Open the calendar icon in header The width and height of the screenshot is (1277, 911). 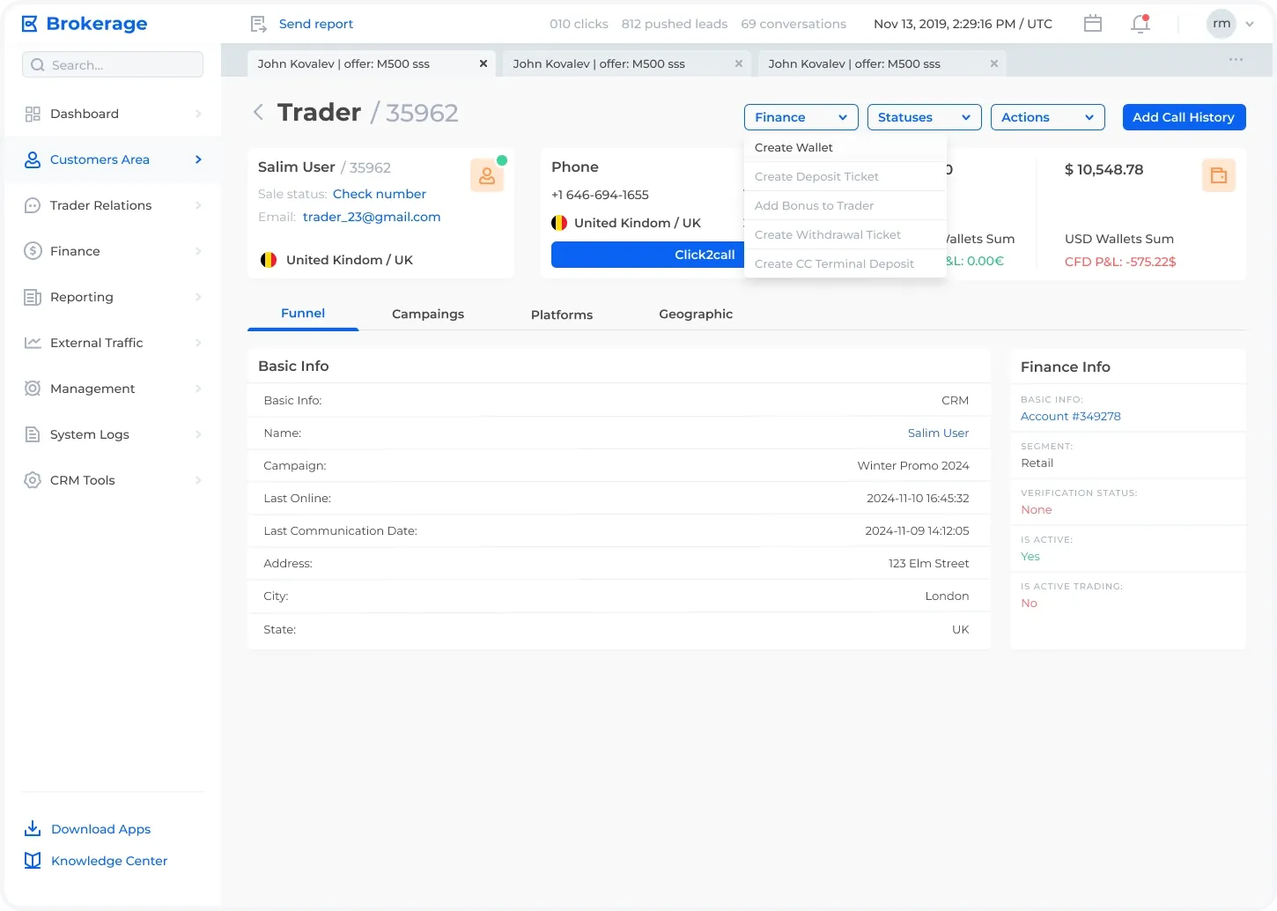tap(1093, 24)
